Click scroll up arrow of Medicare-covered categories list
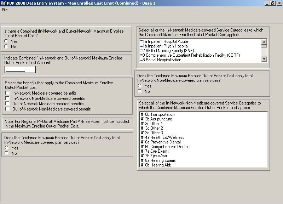 coord(264,41)
